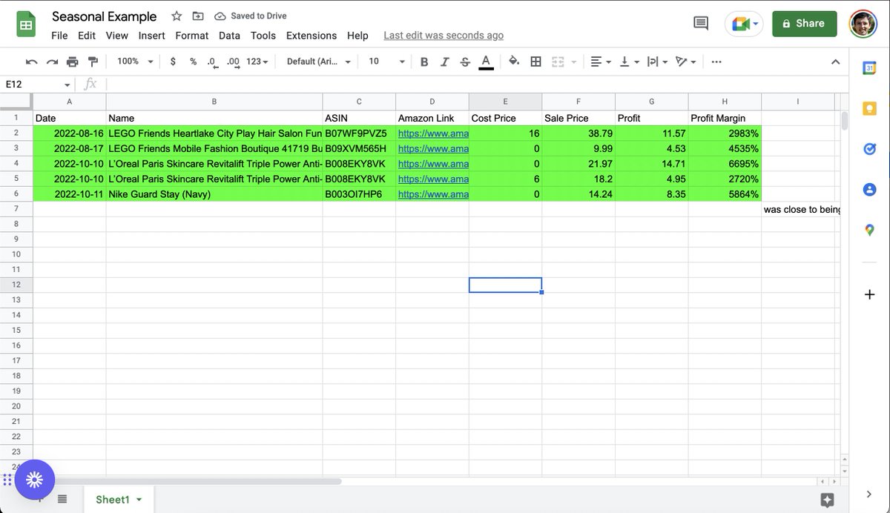Format as currency with dollar icon
The image size is (890, 513).
click(x=173, y=62)
